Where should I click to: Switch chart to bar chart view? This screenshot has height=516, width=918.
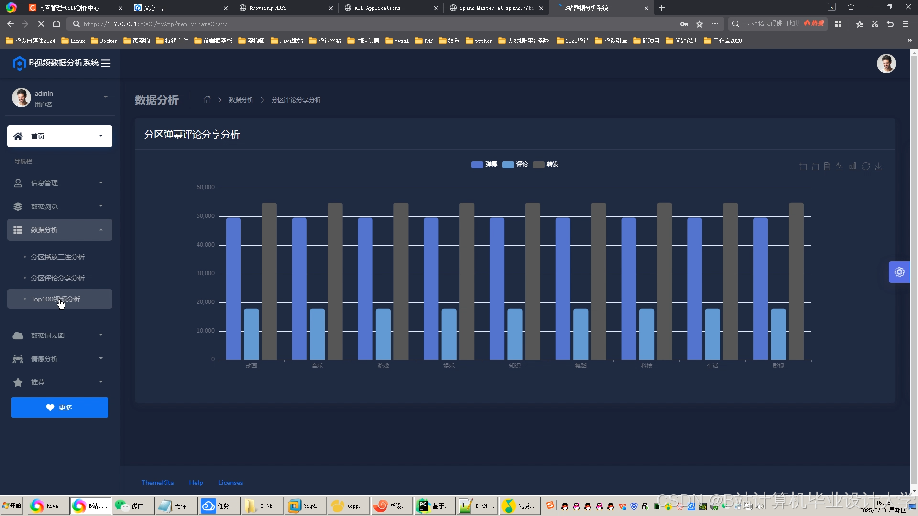[x=852, y=167]
